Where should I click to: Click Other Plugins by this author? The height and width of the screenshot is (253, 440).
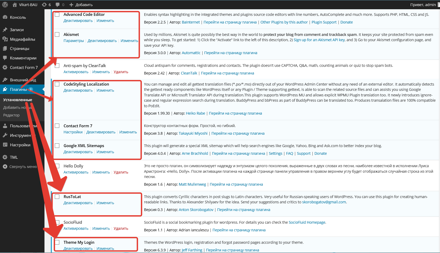point(284,22)
